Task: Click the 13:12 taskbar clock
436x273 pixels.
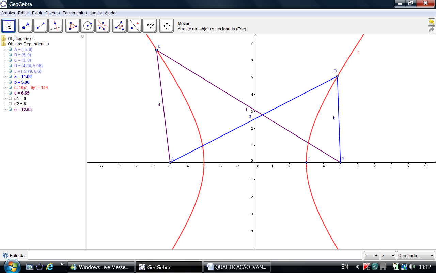Action: pos(425,267)
